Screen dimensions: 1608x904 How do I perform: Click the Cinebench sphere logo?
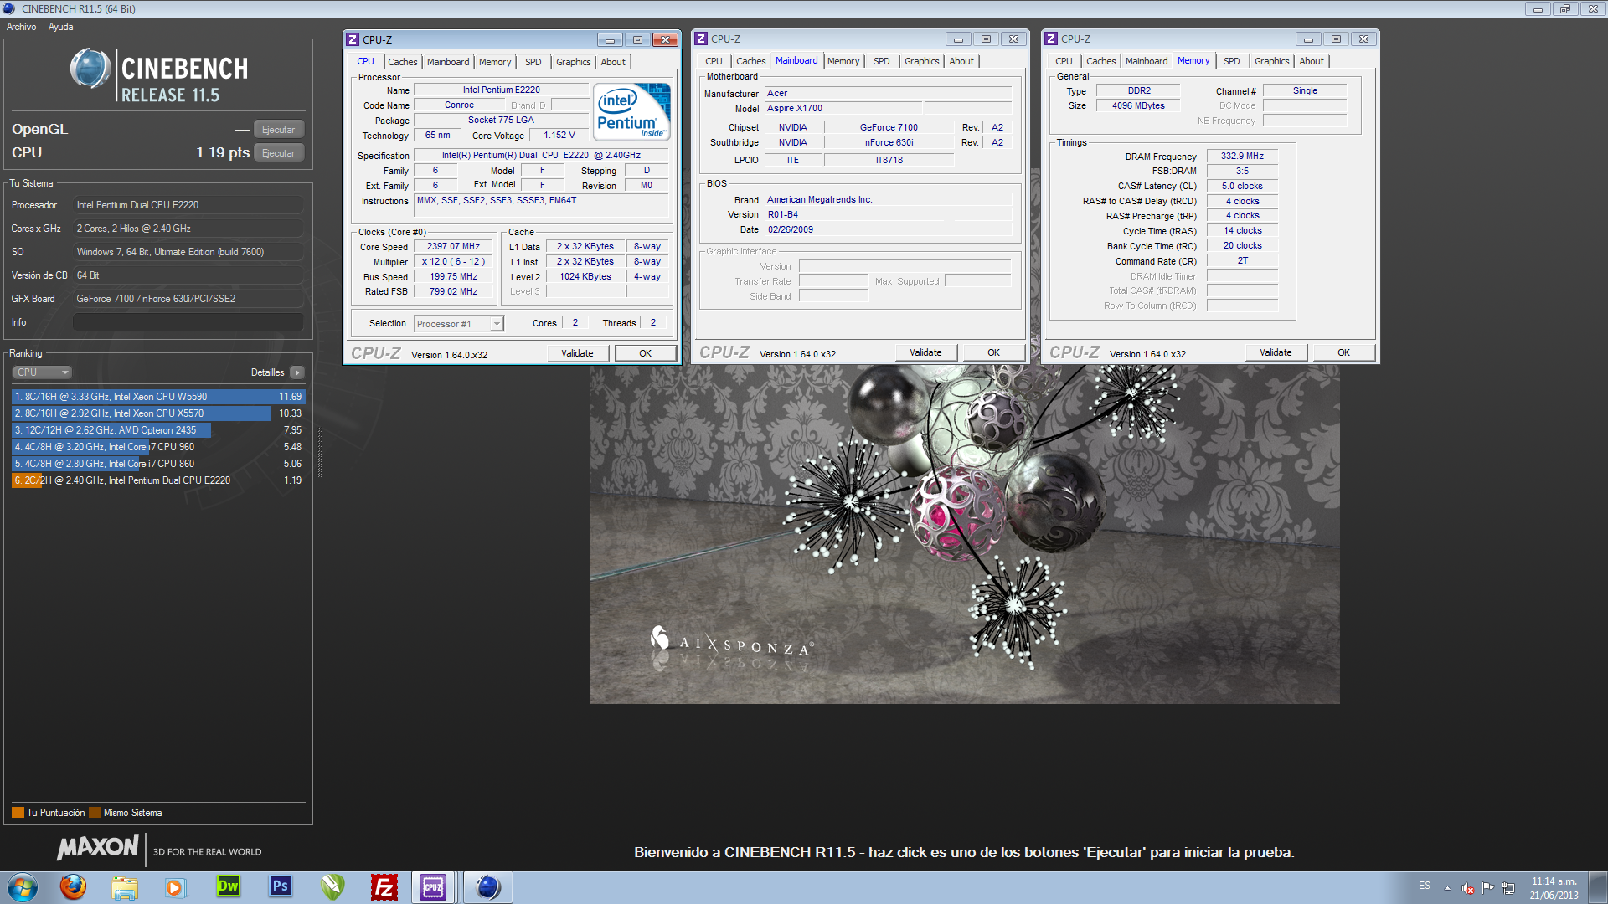(90, 69)
